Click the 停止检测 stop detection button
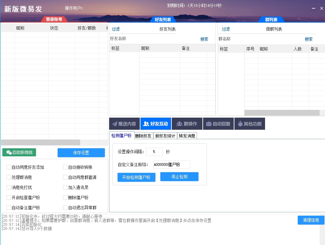Viewport: 325px width, 245px height. point(179,177)
